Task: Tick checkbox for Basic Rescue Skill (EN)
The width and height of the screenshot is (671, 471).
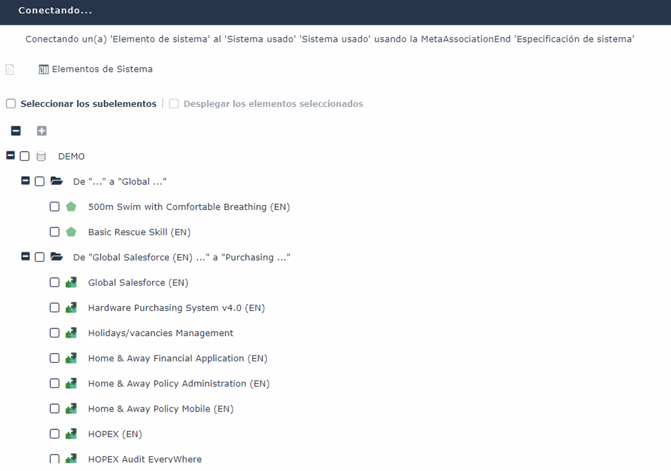Action: (55, 232)
